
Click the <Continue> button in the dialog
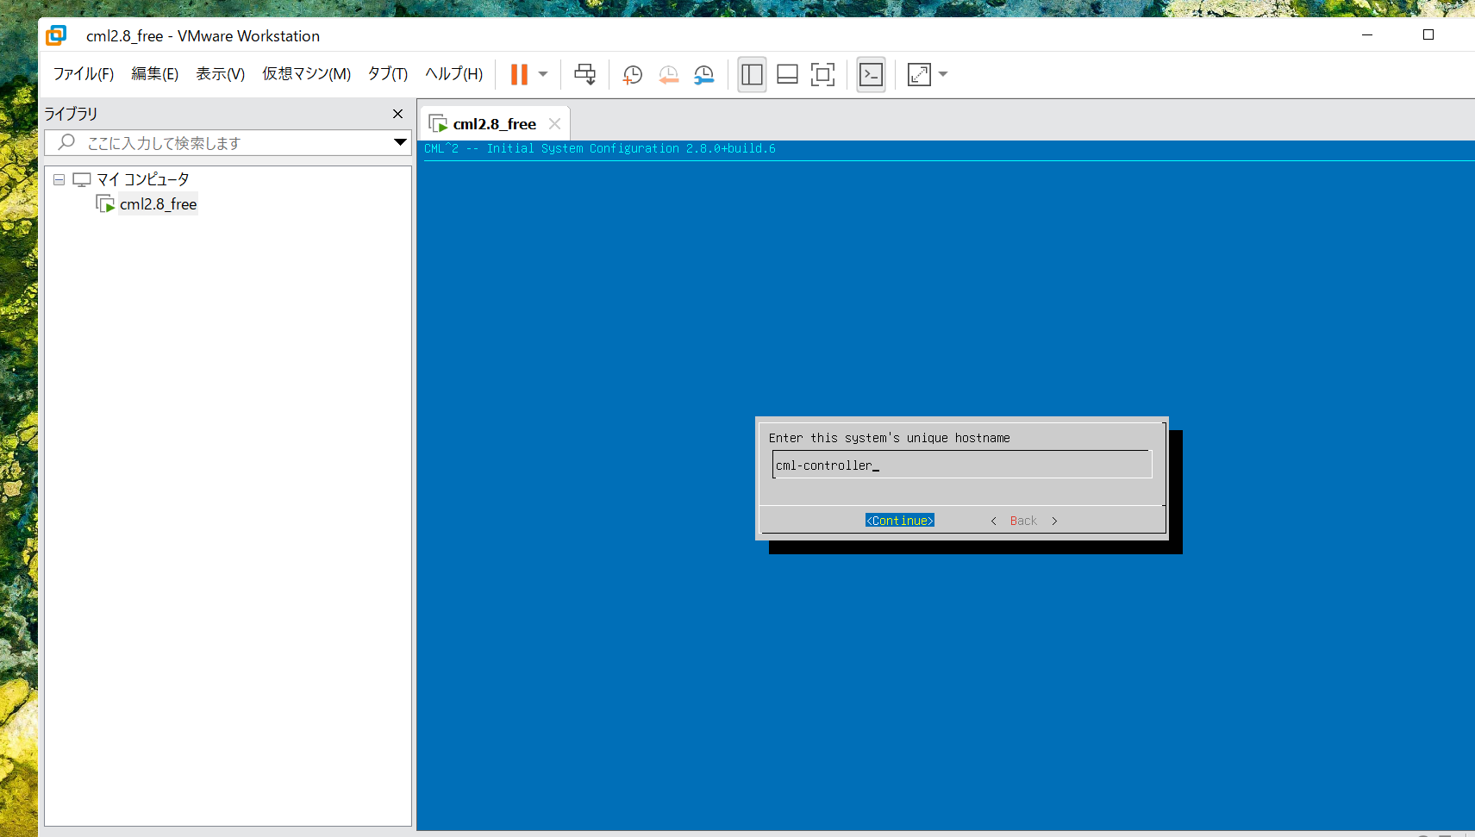899,521
